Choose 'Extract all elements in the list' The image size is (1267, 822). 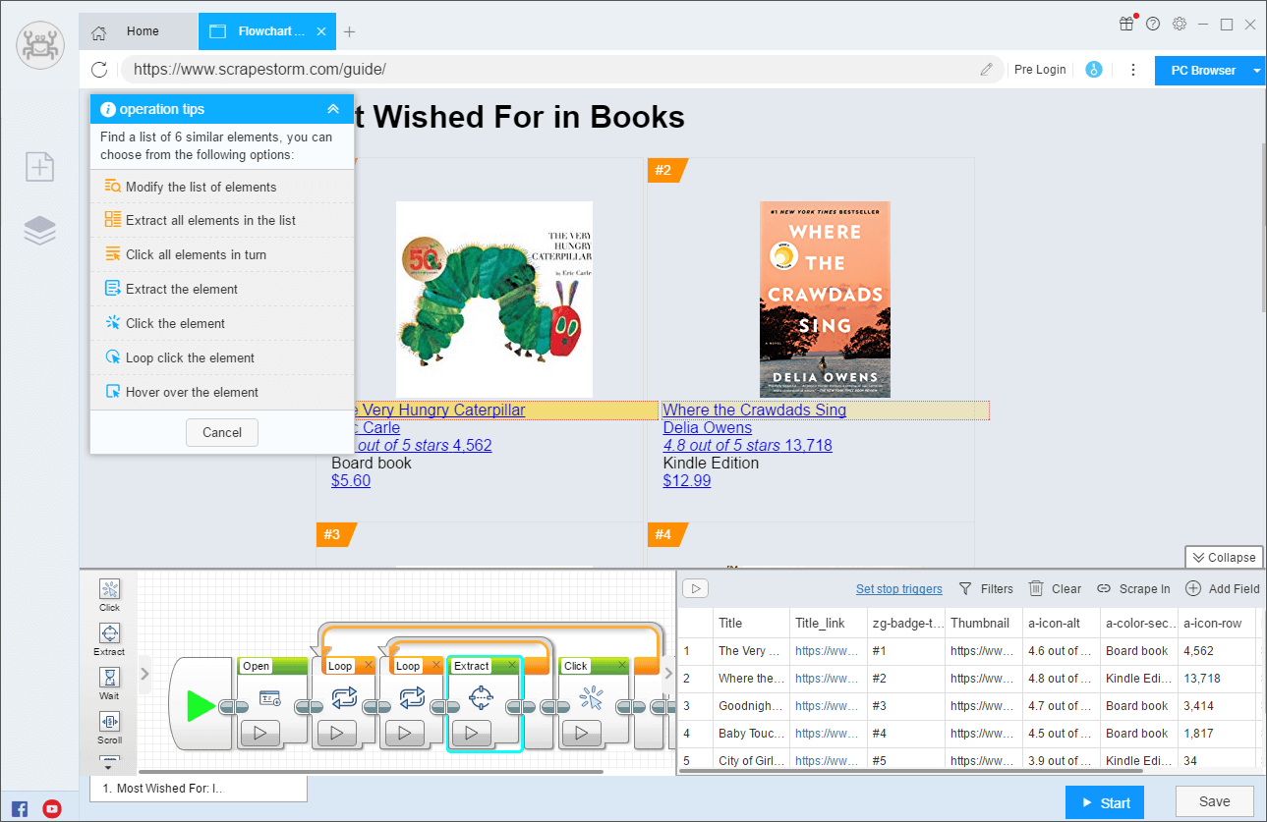[x=210, y=221]
